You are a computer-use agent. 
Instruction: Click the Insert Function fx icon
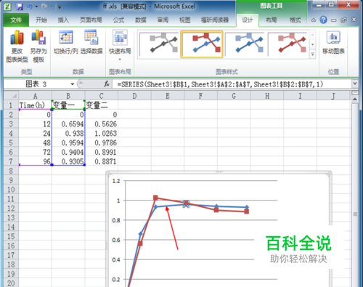click(x=107, y=84)
